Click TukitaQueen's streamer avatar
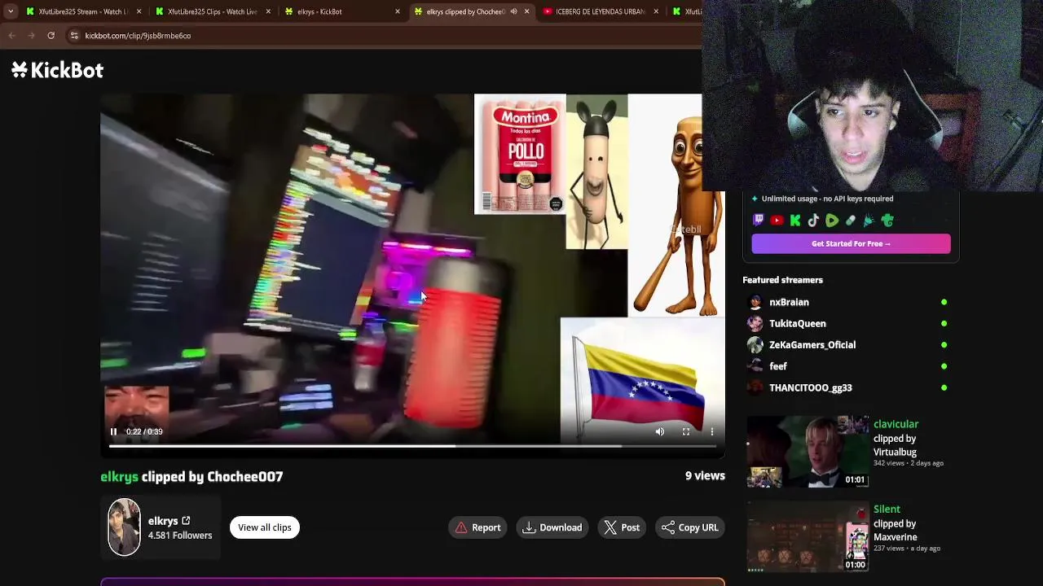Image resolution: width=1043 pixels, height=586 pixels. tap(755, 323)
